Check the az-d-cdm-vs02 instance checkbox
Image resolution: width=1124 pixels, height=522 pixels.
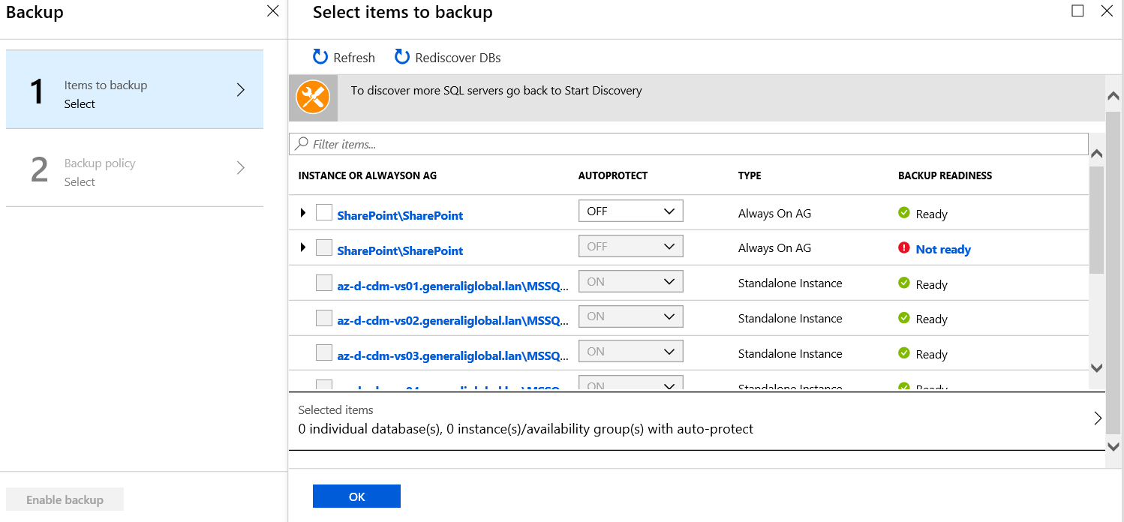pos(323,318)
